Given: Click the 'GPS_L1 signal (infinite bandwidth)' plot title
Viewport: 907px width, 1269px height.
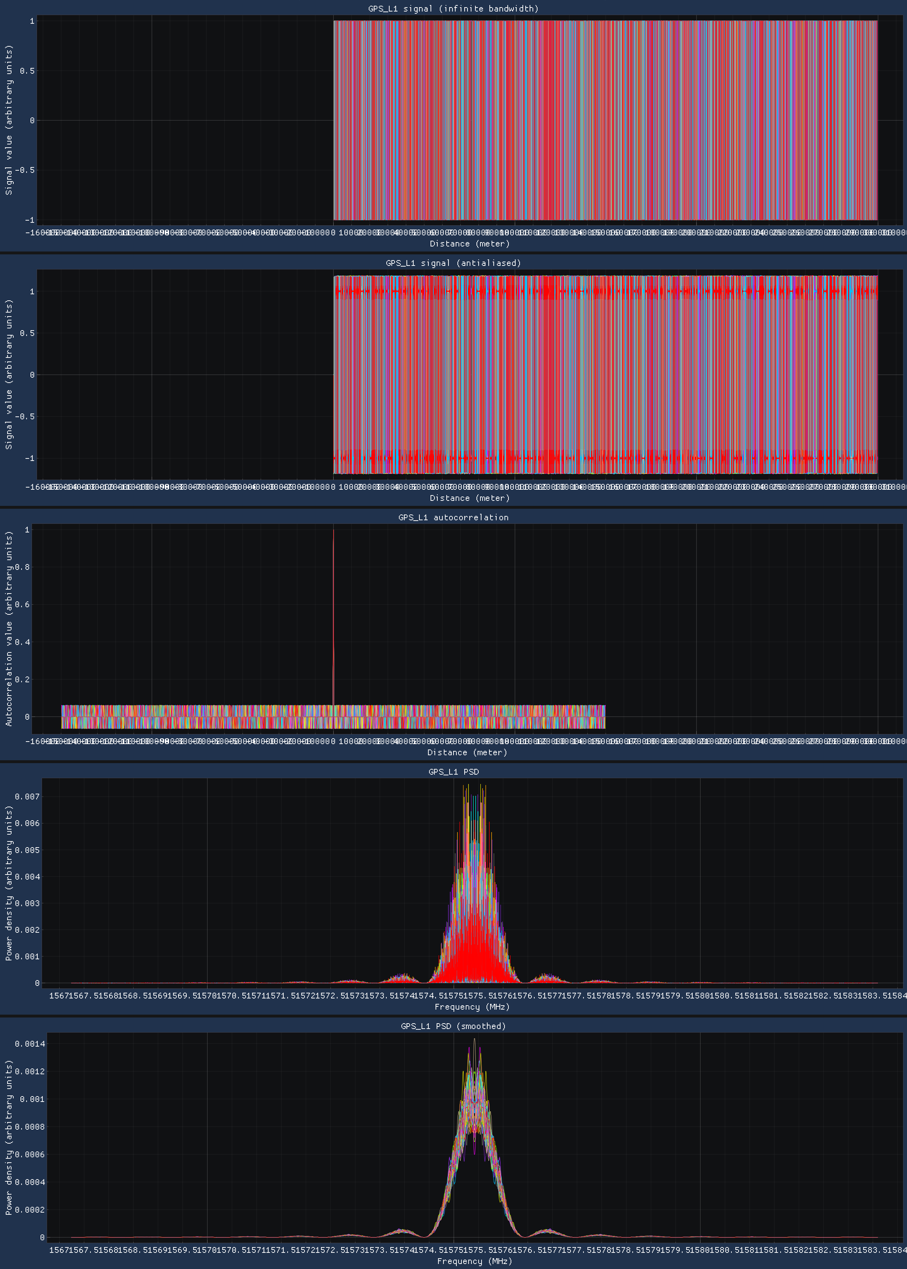Looking at the screenshot, I should coord(453,8).
